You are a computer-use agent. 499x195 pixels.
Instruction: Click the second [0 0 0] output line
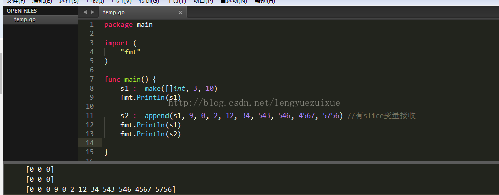[x=40, y=179]
